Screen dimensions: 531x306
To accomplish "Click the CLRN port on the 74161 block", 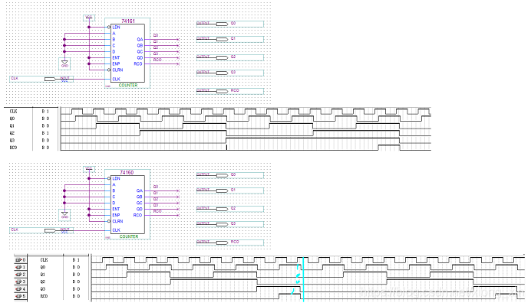I will point(117,70).
